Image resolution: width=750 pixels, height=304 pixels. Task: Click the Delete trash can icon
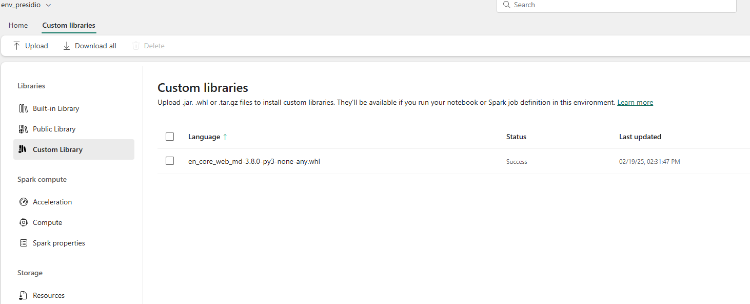pos(136,46)
